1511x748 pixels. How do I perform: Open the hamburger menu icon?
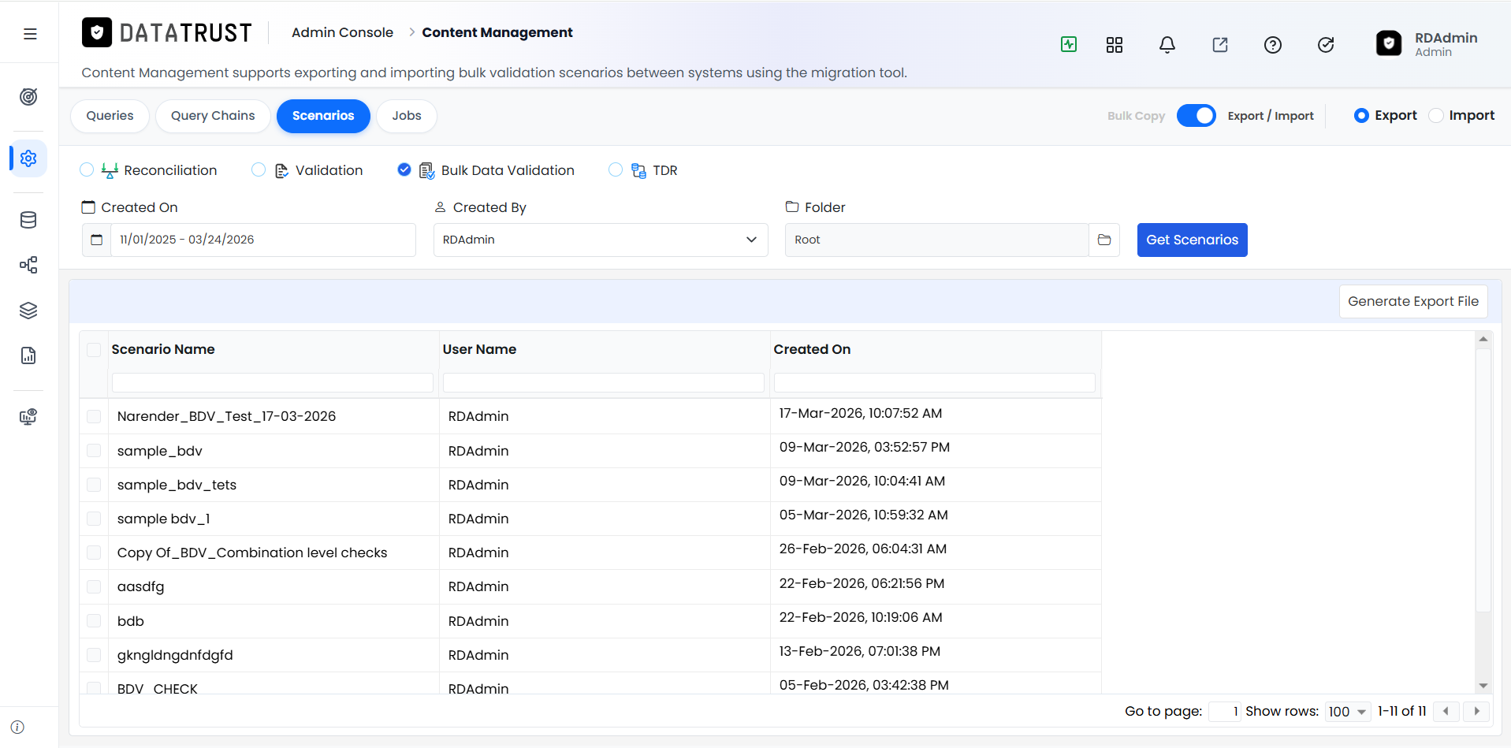click(x=30, y=34)
